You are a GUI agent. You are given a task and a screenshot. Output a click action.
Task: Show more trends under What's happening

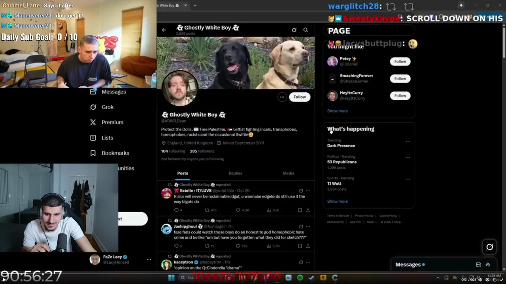coord(337,202)
